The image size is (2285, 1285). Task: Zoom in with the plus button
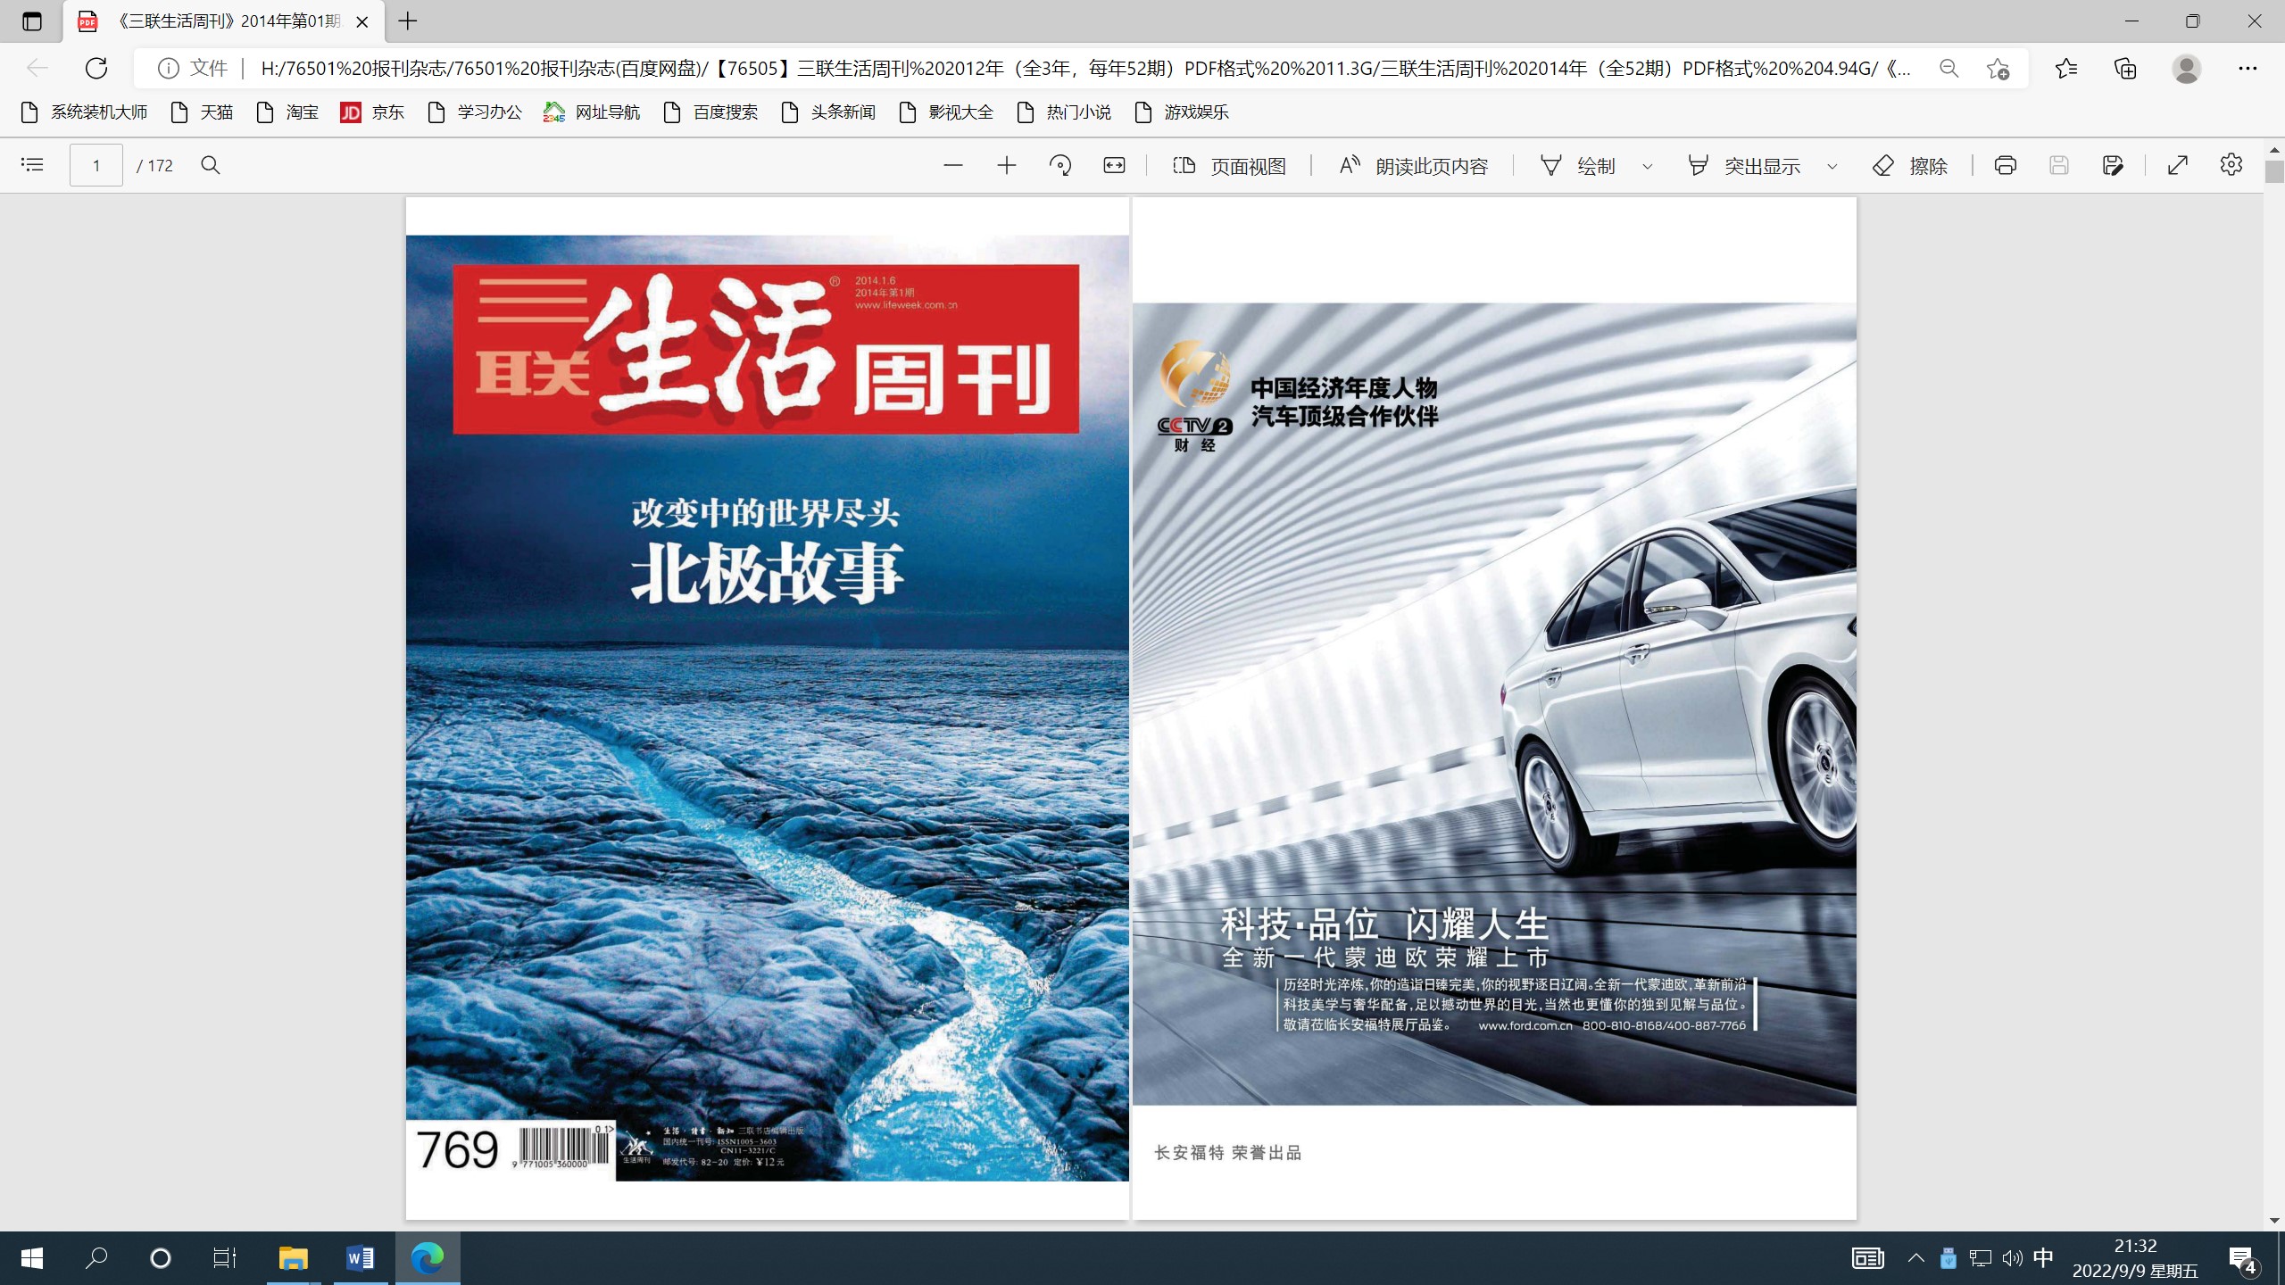[1007, 165]
